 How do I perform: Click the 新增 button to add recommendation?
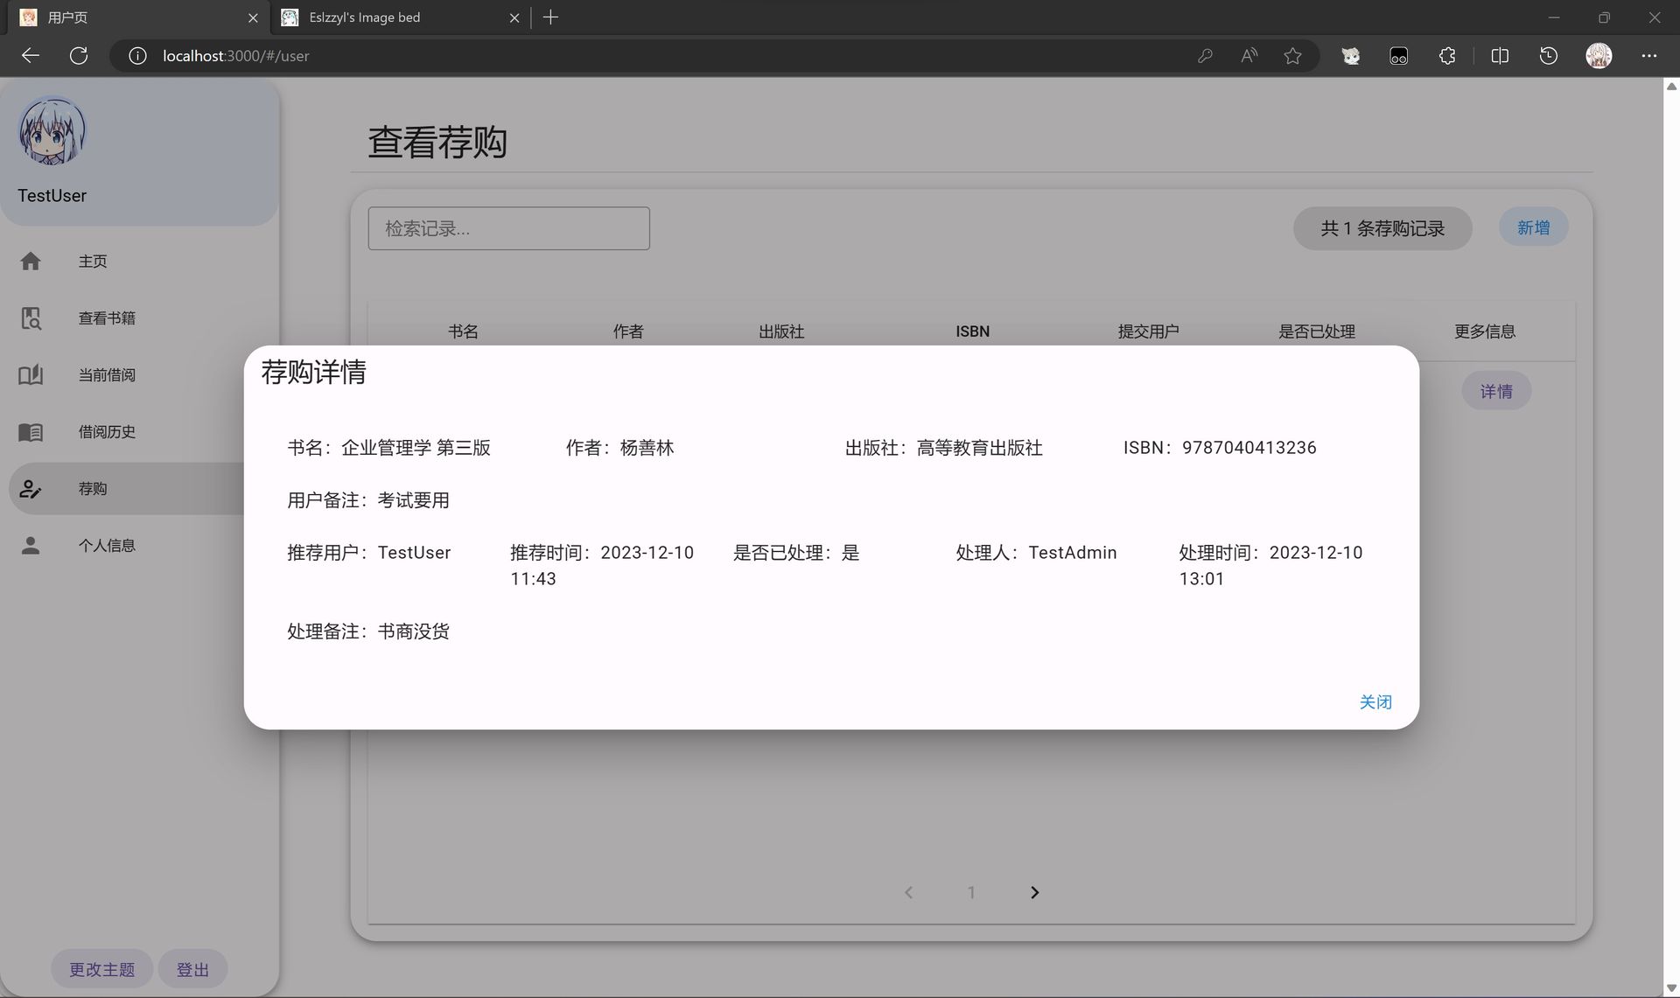pos(1533,227)
